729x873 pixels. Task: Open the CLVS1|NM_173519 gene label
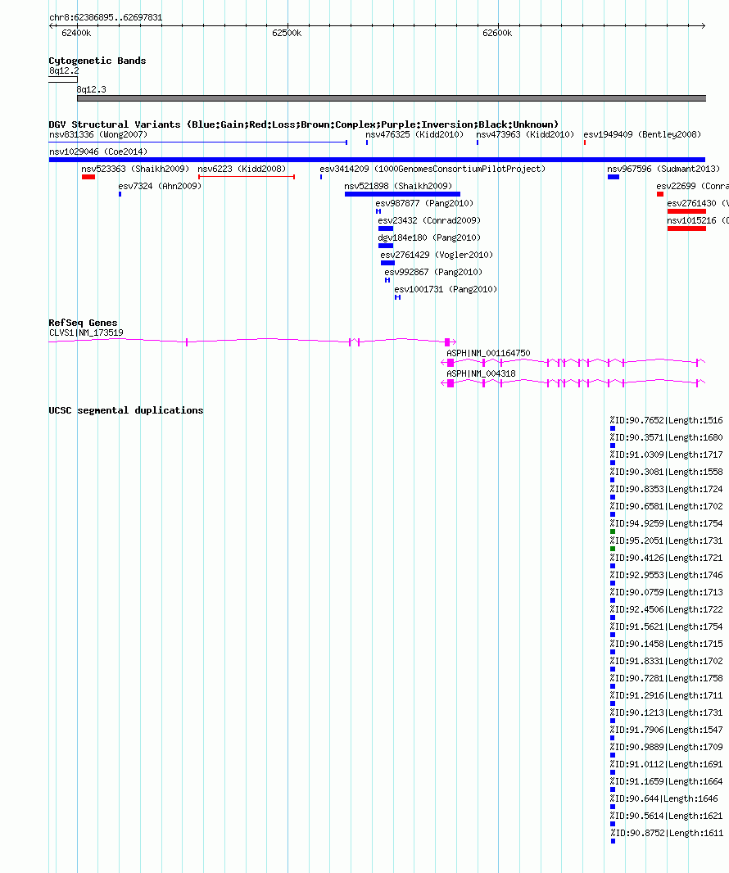(x=86, y=333)
